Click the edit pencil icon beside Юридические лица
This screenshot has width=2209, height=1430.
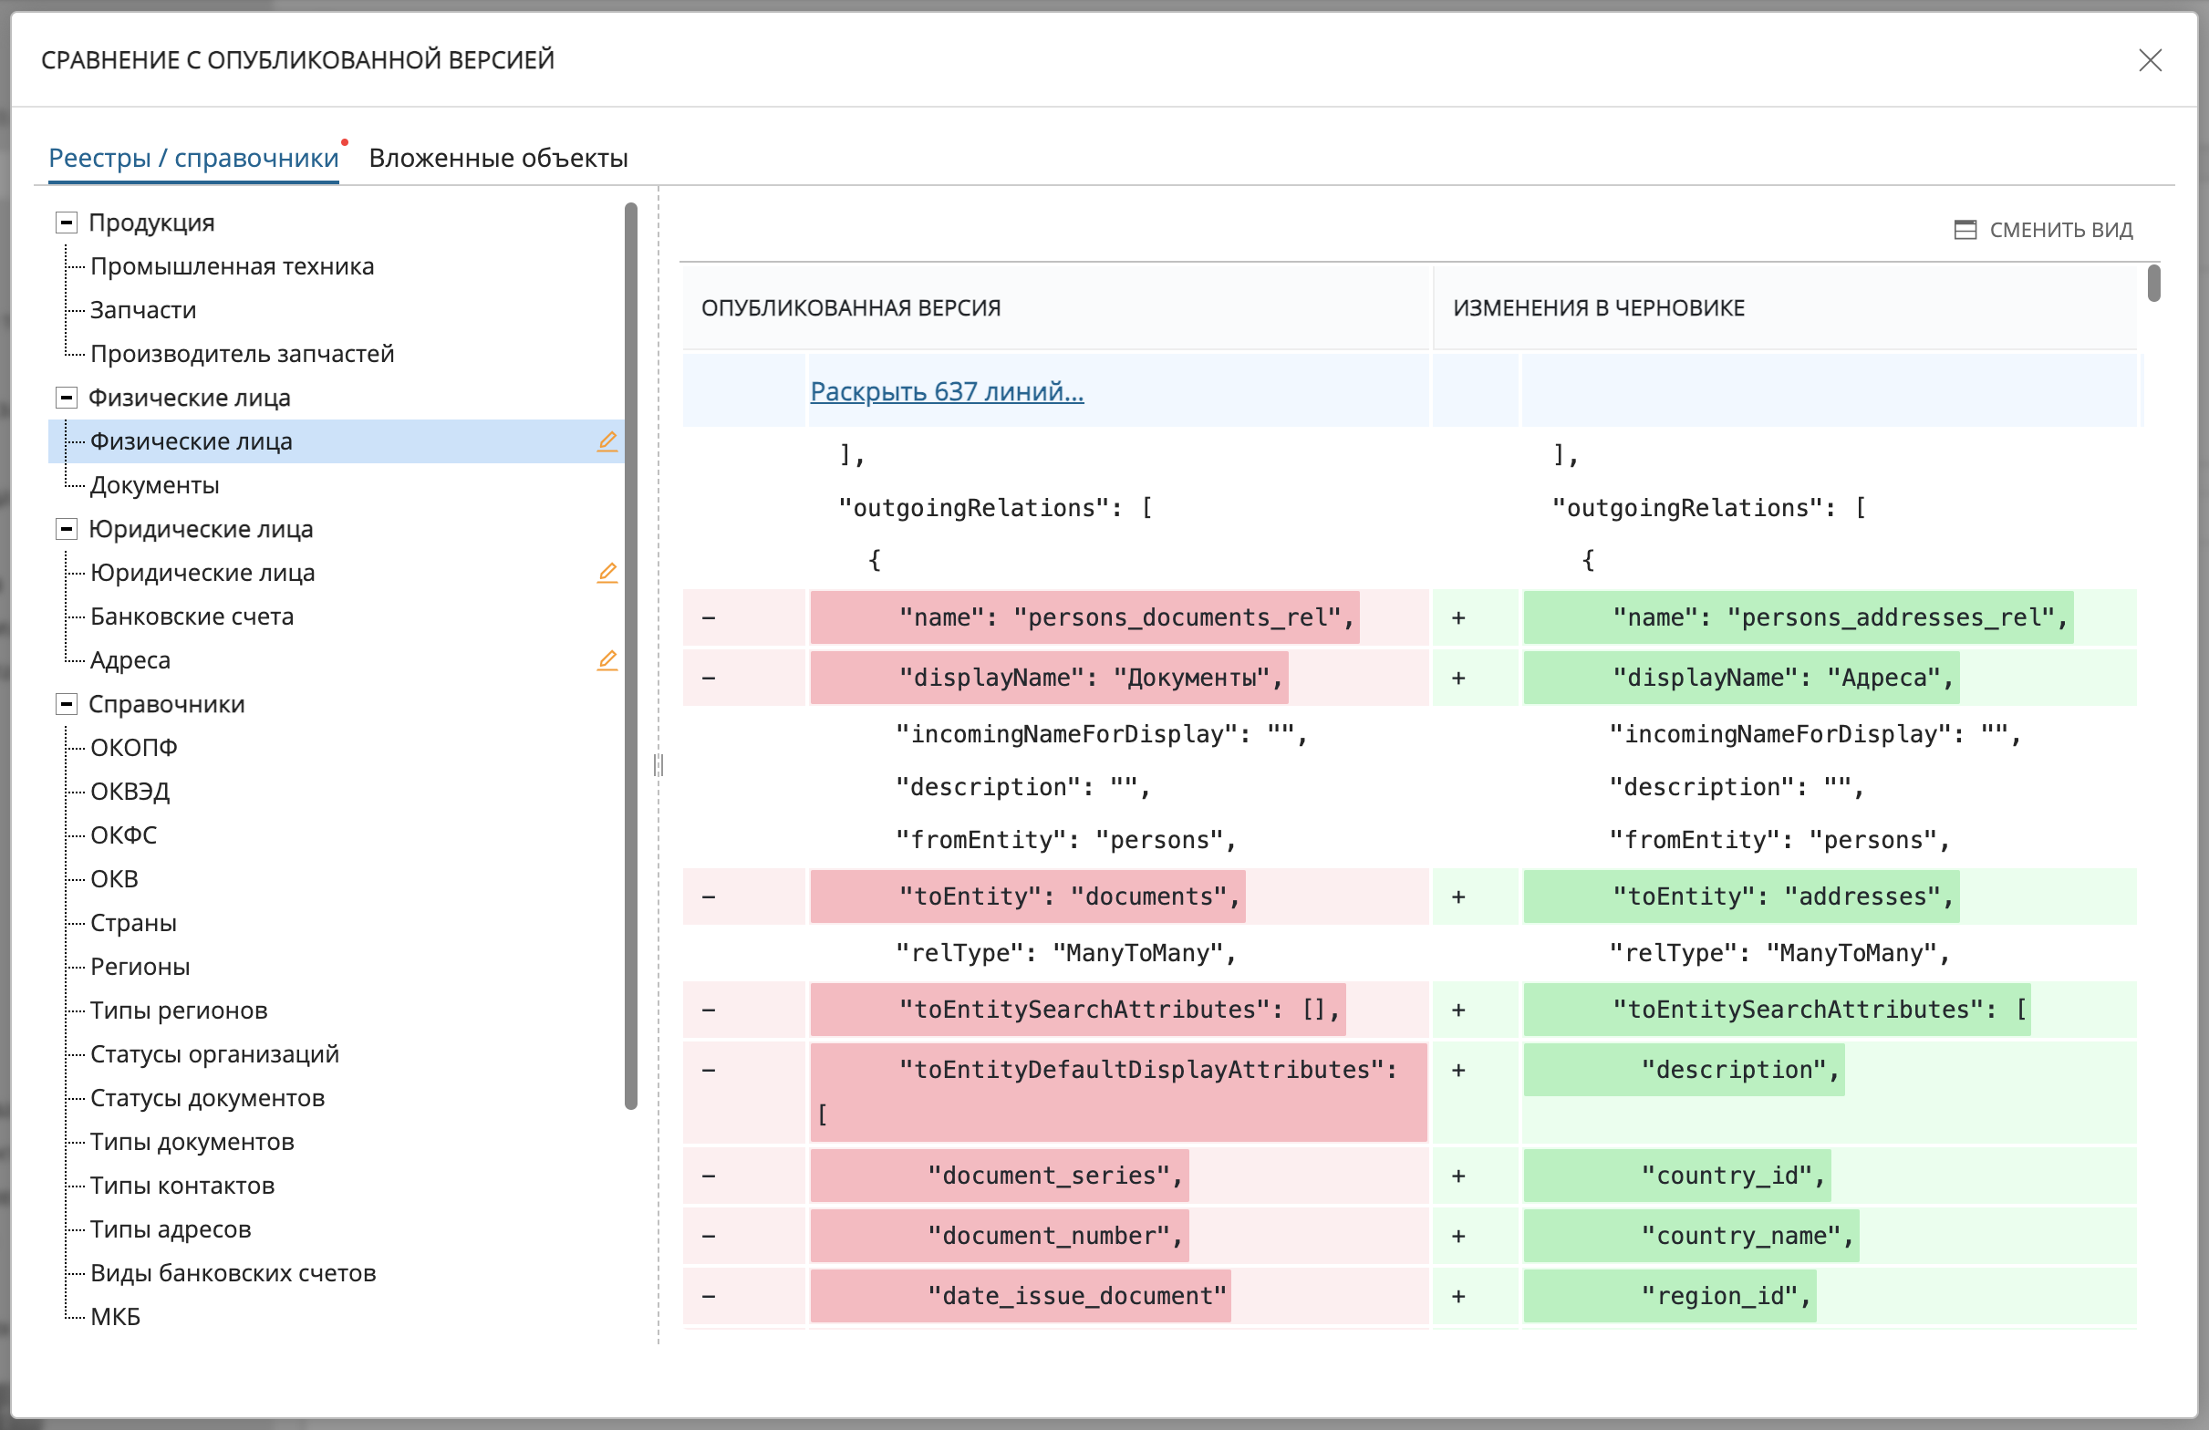[607, 573]
